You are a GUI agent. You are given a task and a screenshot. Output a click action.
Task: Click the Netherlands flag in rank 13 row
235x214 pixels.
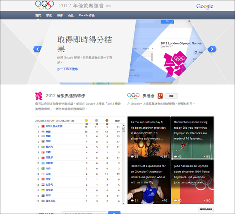click(43, 179)
